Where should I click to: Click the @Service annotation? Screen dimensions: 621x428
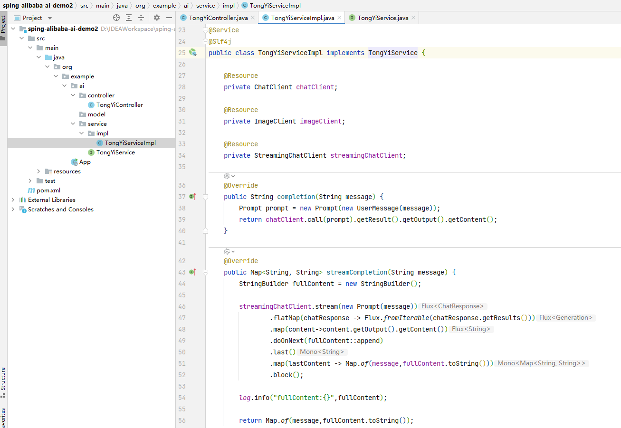click(224, 30)
